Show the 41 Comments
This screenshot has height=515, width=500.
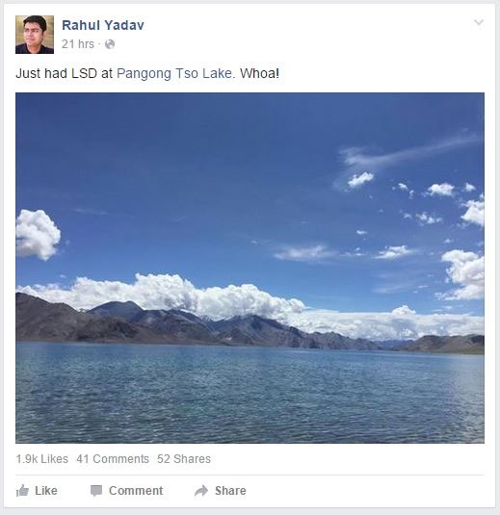pyautogui.click(x=113, y=459)
